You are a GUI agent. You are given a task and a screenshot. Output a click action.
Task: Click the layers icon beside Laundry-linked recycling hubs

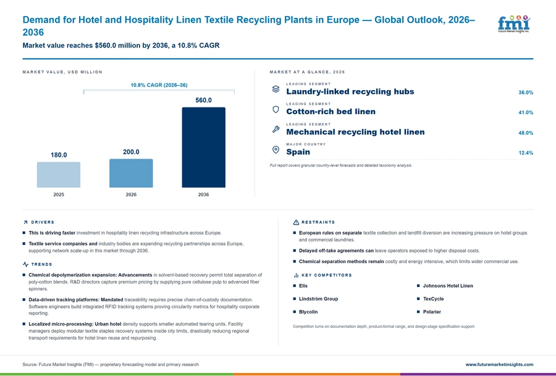pos(276,89)
